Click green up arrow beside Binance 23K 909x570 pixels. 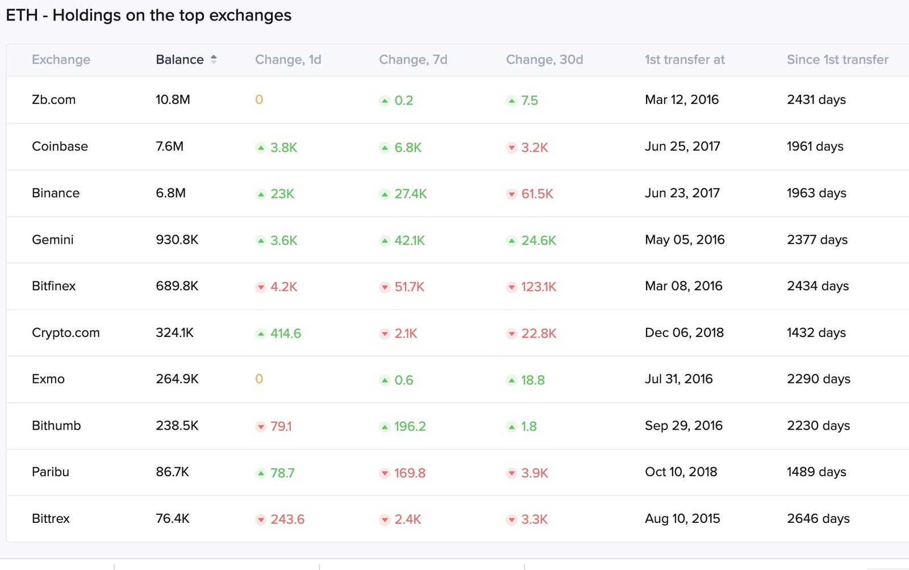pyautogui.click(x=261, y=194)
